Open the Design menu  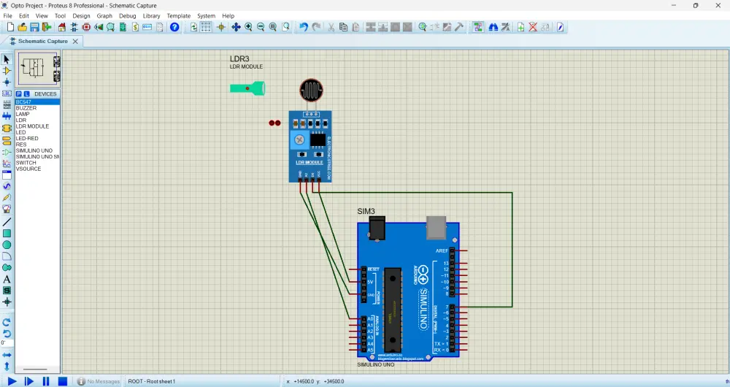point(81,16)
